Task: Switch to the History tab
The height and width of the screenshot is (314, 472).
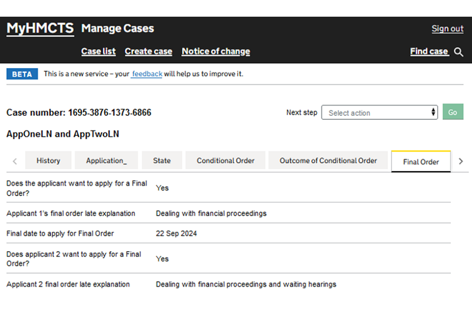Action: point(48,160)
